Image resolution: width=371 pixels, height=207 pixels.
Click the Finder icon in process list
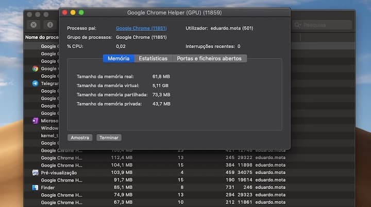(x=35, y=188)
